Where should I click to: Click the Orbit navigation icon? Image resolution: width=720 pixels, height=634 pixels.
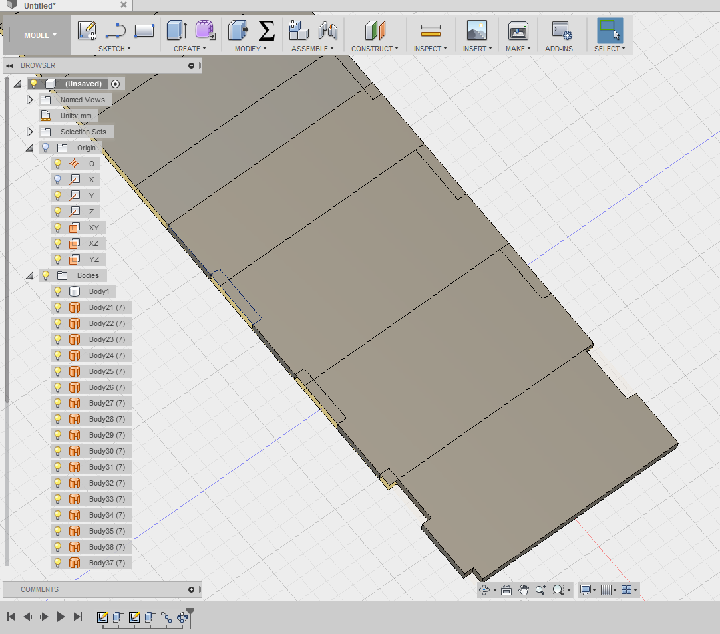484,590
